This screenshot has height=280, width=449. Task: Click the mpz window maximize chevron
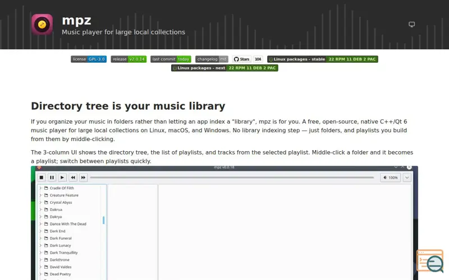[402, 167]
